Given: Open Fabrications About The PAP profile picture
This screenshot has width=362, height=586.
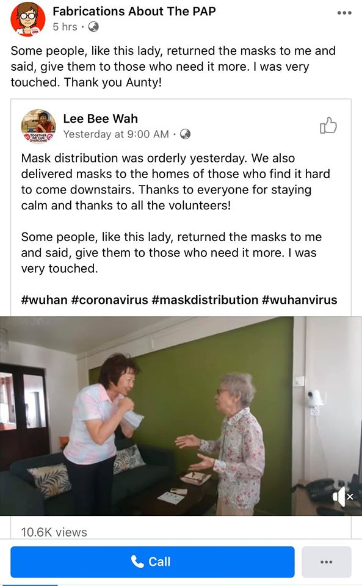Looking at the screenshot, I should point(27,20).
